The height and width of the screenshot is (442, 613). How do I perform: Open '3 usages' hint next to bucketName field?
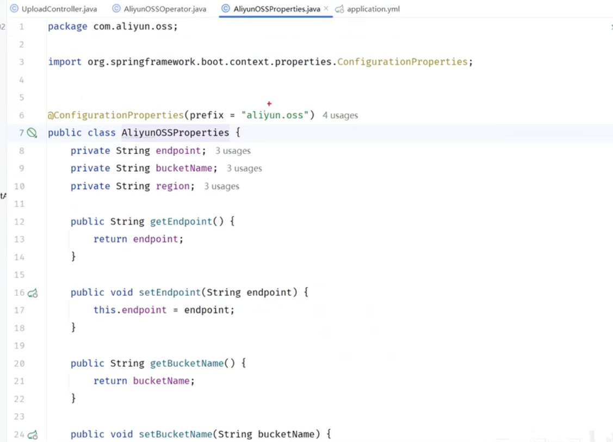[244, 169]
